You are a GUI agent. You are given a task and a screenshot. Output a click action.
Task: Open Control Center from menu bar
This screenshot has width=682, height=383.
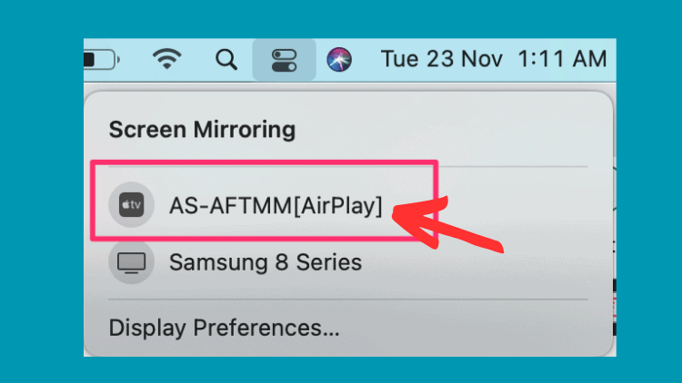(x=284, y=60)
